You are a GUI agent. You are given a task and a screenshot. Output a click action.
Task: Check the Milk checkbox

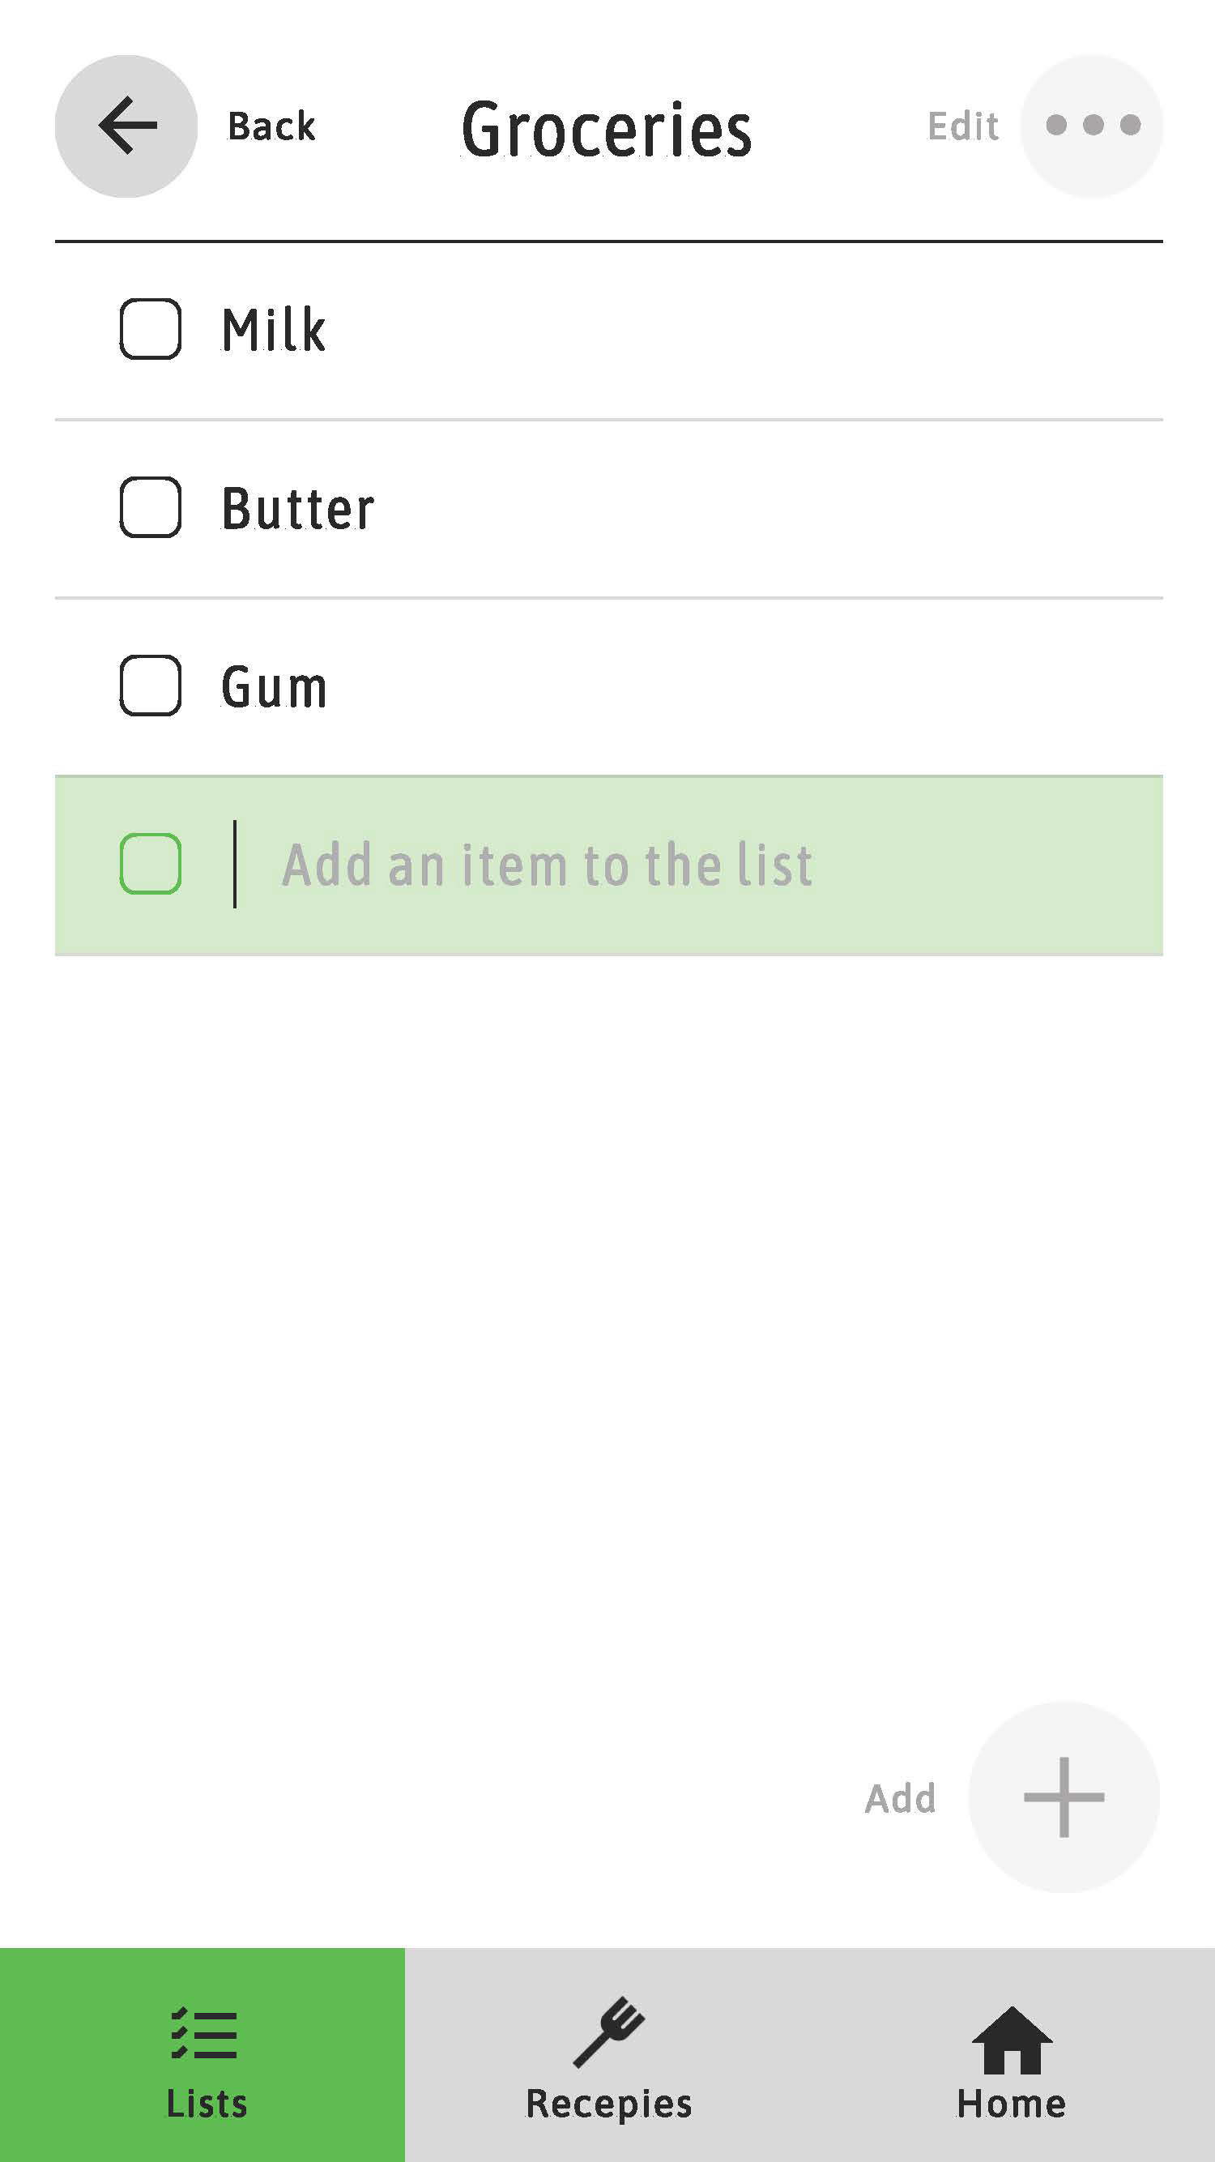[150, 328]
